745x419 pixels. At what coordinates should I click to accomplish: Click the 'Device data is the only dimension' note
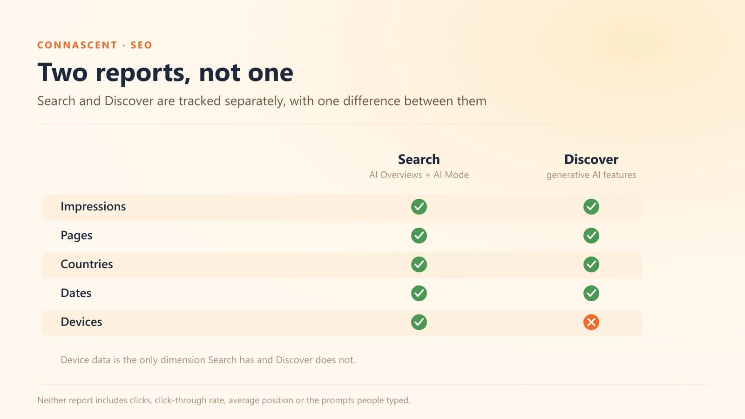click(208, 360)
